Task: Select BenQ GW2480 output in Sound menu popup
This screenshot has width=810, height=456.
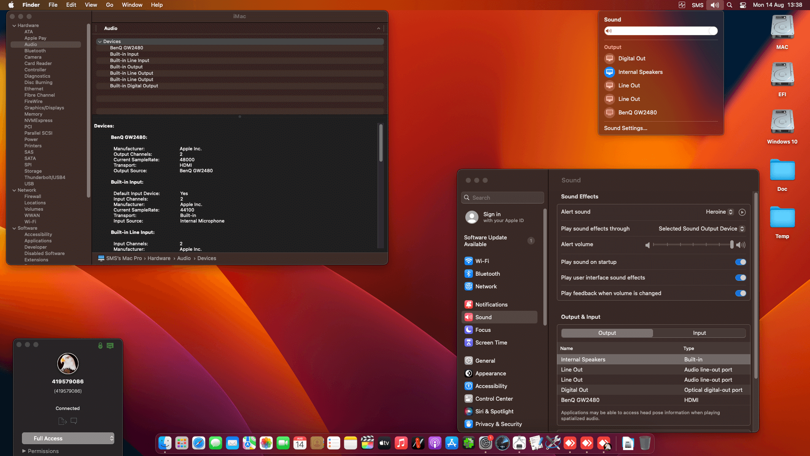Action: tap(661, 113)
